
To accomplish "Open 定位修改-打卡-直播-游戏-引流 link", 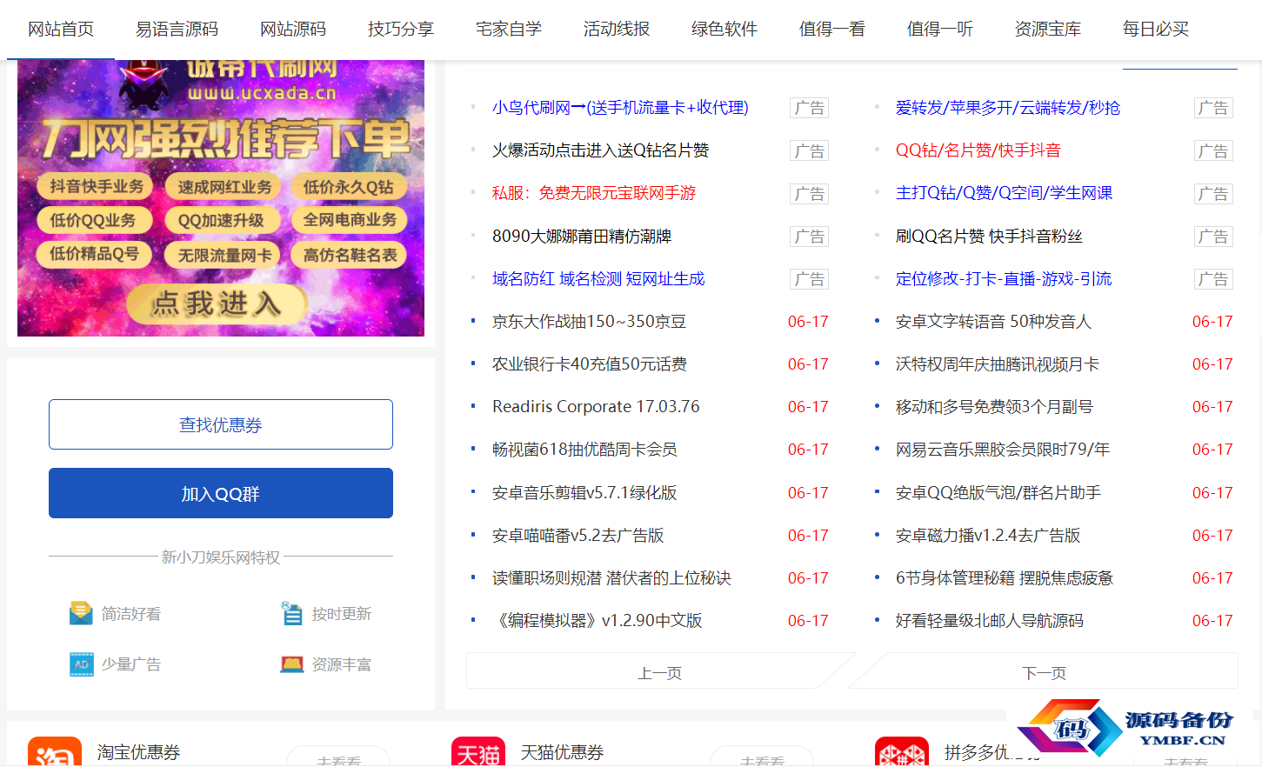I will [1004, 278].
